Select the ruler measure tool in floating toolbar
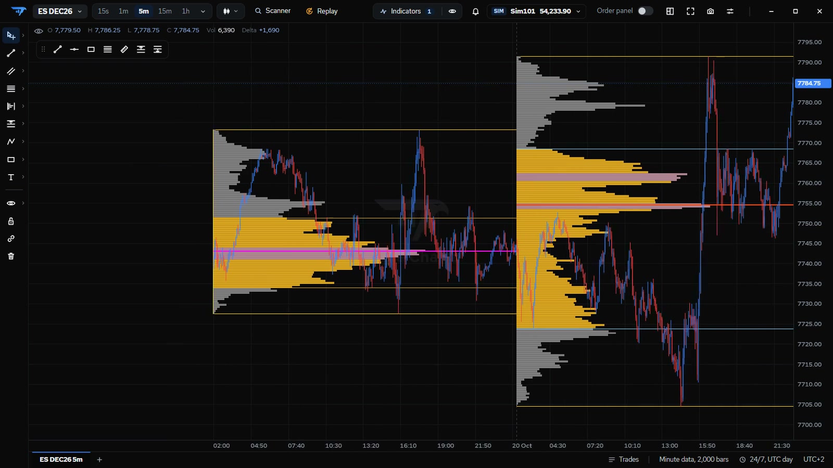The height and width of the screenshot is (468, 833). tap(124, 49)
